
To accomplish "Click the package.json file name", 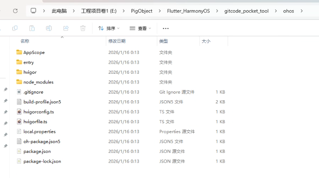I will 37,151.
